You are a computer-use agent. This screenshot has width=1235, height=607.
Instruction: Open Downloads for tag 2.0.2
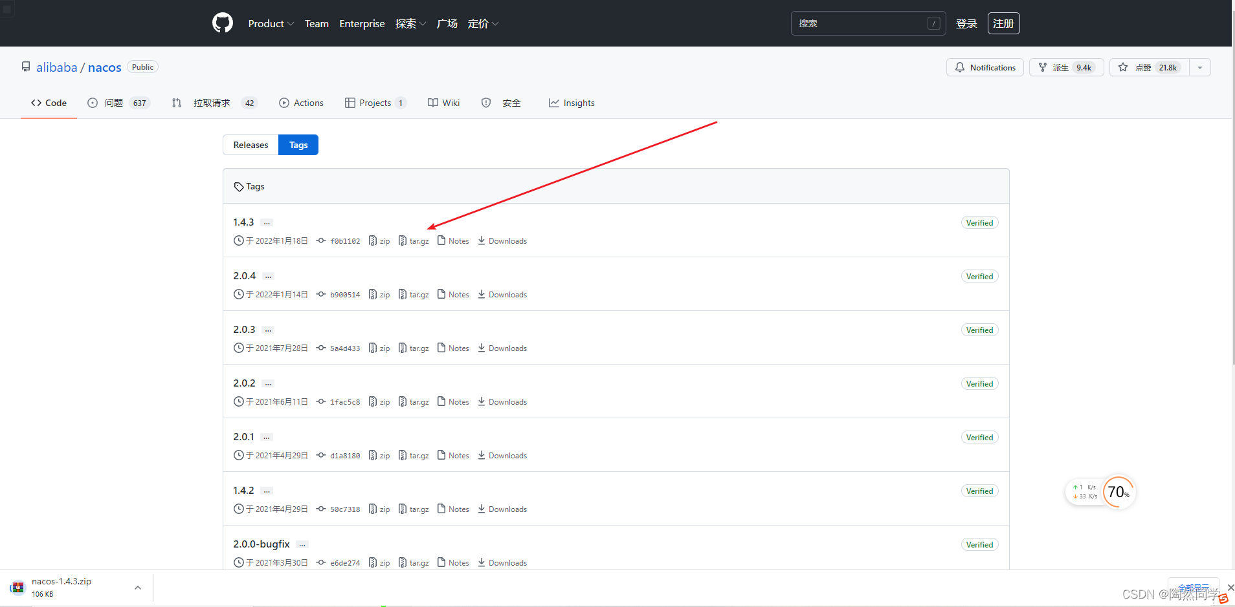click(502, 402)
